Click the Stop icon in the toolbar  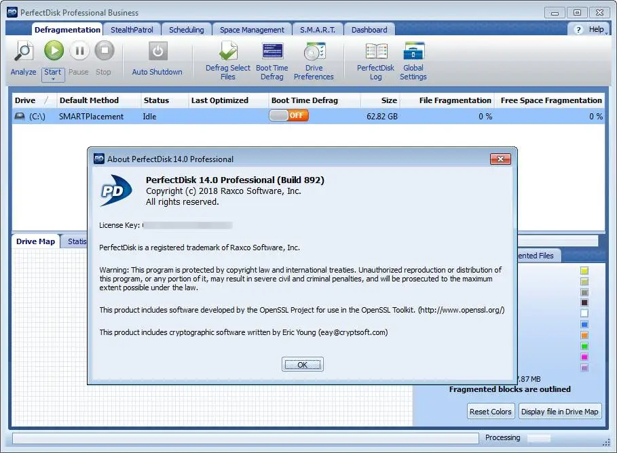coord(105,50)
